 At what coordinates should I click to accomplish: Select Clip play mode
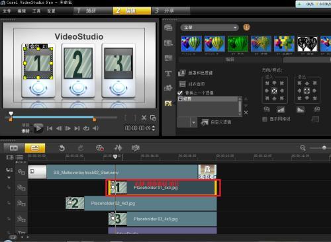[x=25, y=131]
